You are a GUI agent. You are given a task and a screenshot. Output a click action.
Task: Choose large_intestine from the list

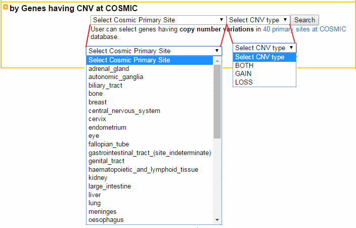[x=149, y=186]
